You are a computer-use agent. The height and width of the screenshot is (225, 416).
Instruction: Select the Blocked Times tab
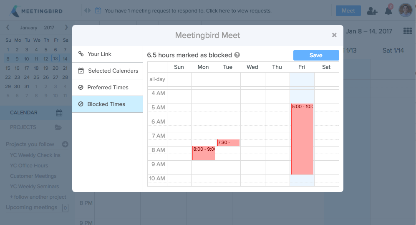[108, 104]
